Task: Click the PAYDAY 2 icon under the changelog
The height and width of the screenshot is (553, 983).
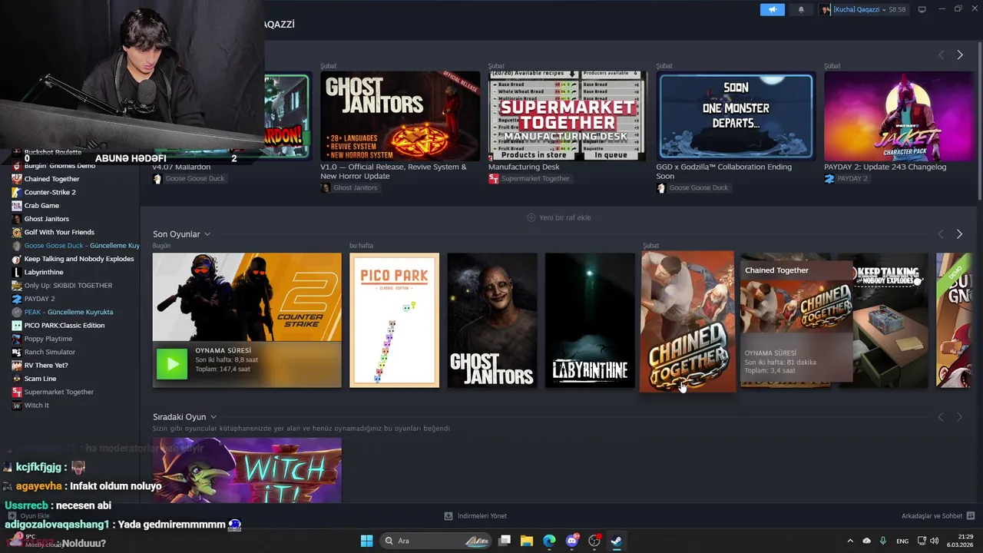Action: pyautogui.click(x=829, y=179)
